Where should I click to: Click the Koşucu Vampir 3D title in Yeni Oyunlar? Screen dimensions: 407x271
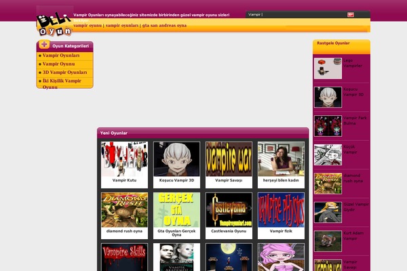(x=176, y=180)
